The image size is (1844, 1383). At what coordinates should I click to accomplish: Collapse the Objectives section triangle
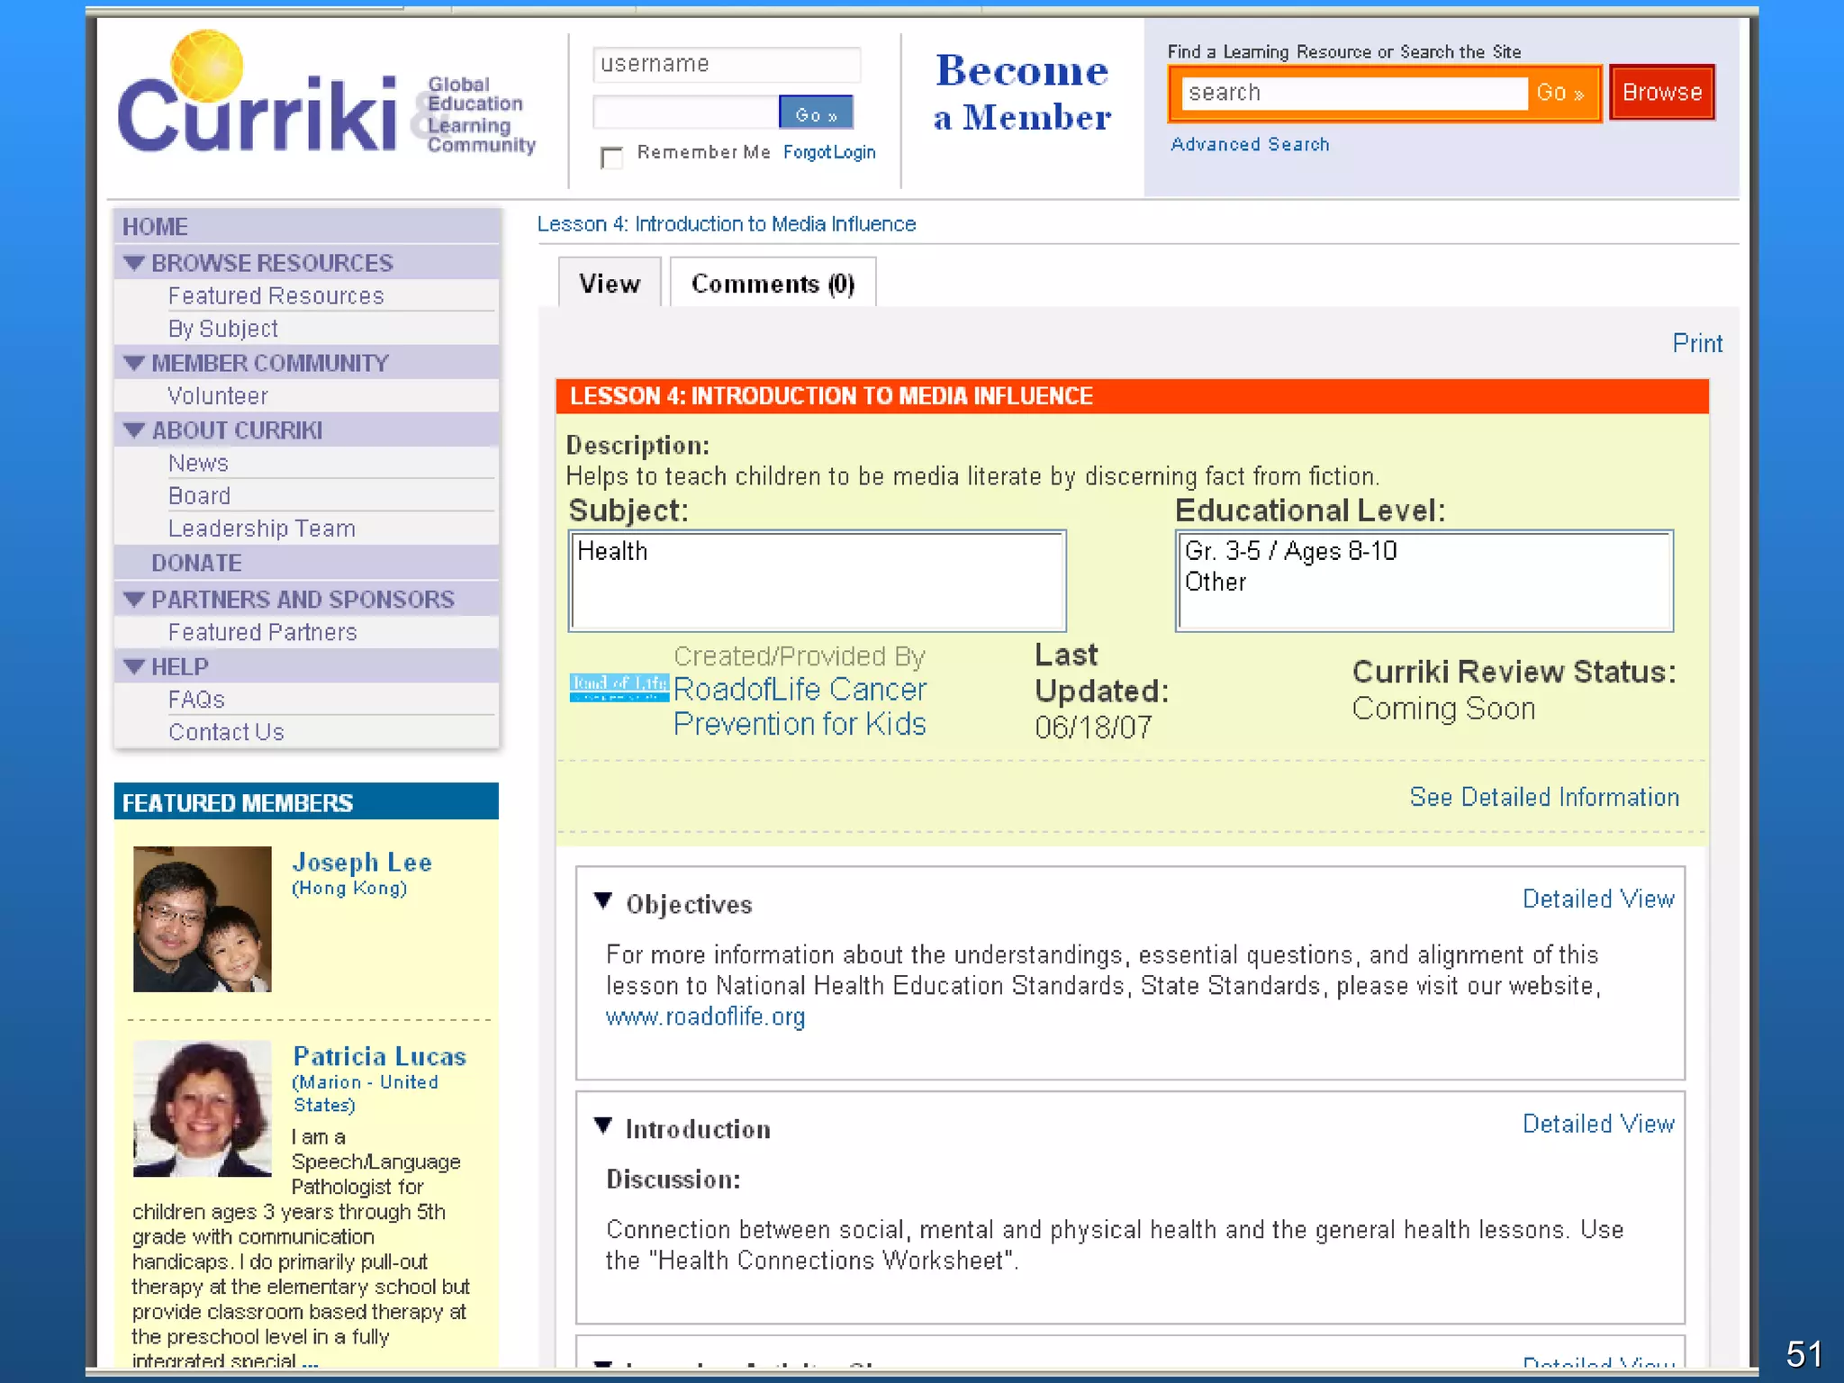click(603, 900)
